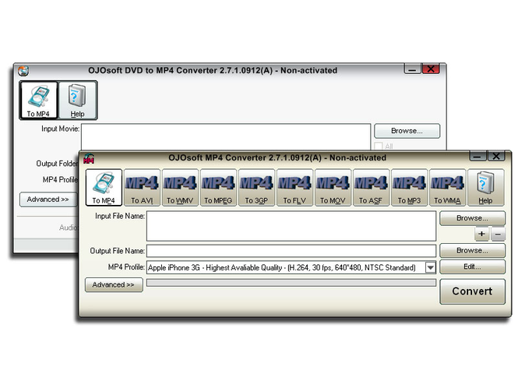Choose the To WMA conversion icon
Image resolution: width=518 pixels, height=388 pixels.
pos(447,188)
